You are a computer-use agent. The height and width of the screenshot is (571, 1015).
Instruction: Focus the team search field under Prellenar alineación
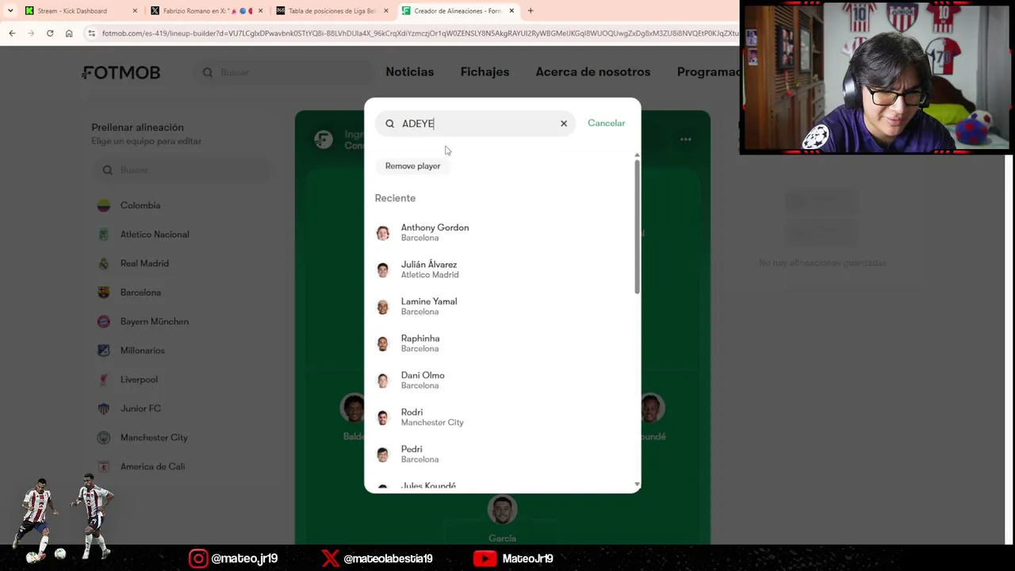tap(182, 170)
